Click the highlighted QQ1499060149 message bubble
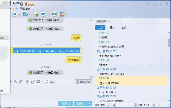The height and width of the screenshot is (108, 171). pyautogui.click(x=46, y=51)
